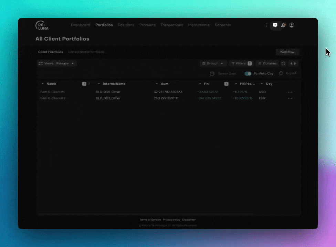Click the Workflow button
The width and height of the screenshot is (336, 247).
(287, 52)
